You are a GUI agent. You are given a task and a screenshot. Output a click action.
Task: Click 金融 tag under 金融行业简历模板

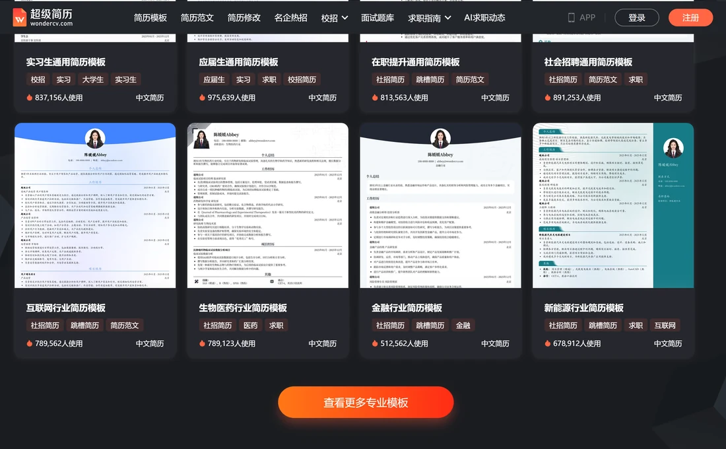tap(463, 326)
